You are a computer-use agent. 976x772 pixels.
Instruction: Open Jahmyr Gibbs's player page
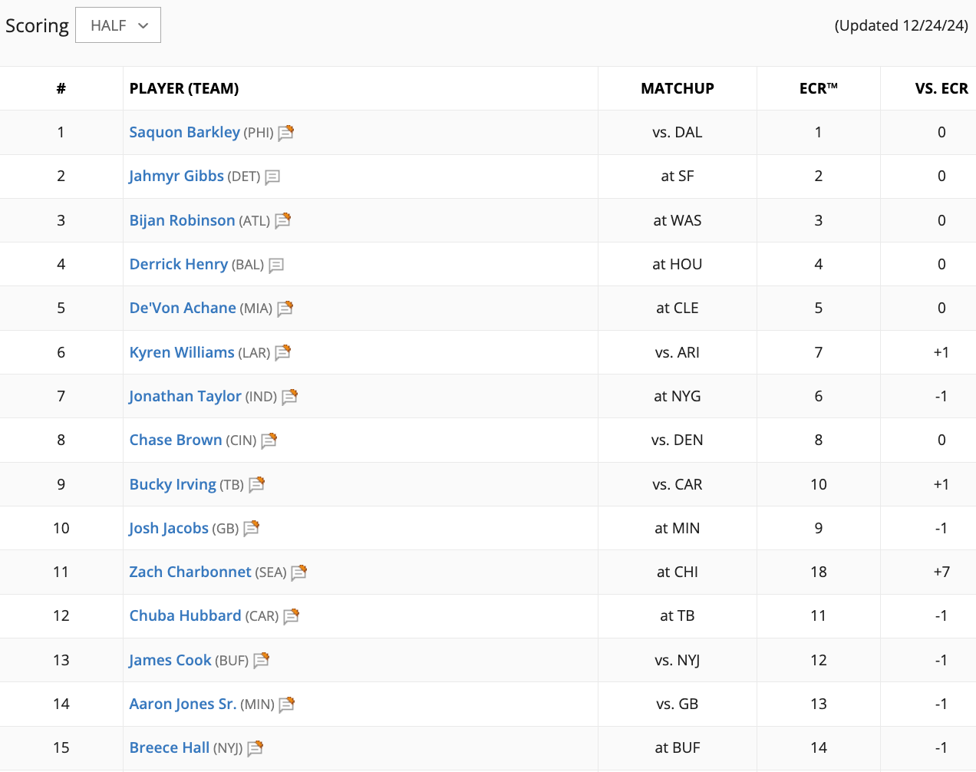(176, 176)
